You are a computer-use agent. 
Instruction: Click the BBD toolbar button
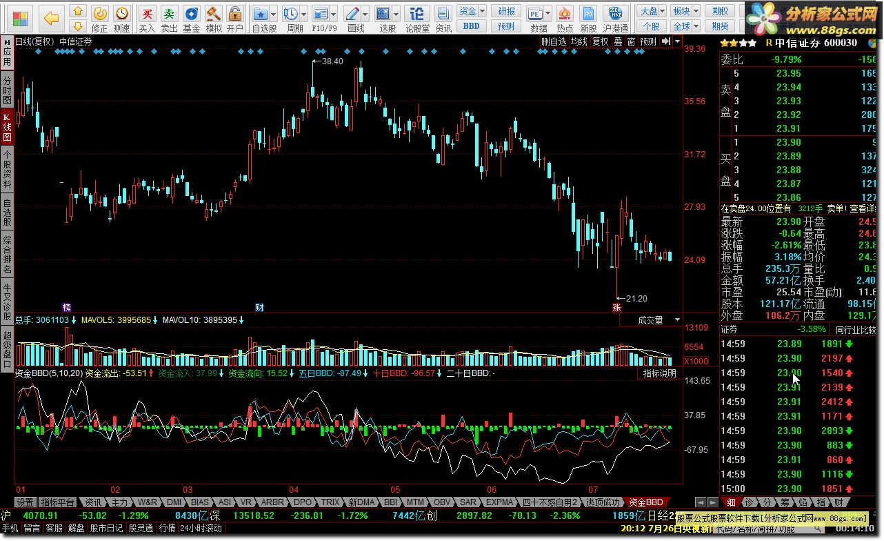pos(472,26)
